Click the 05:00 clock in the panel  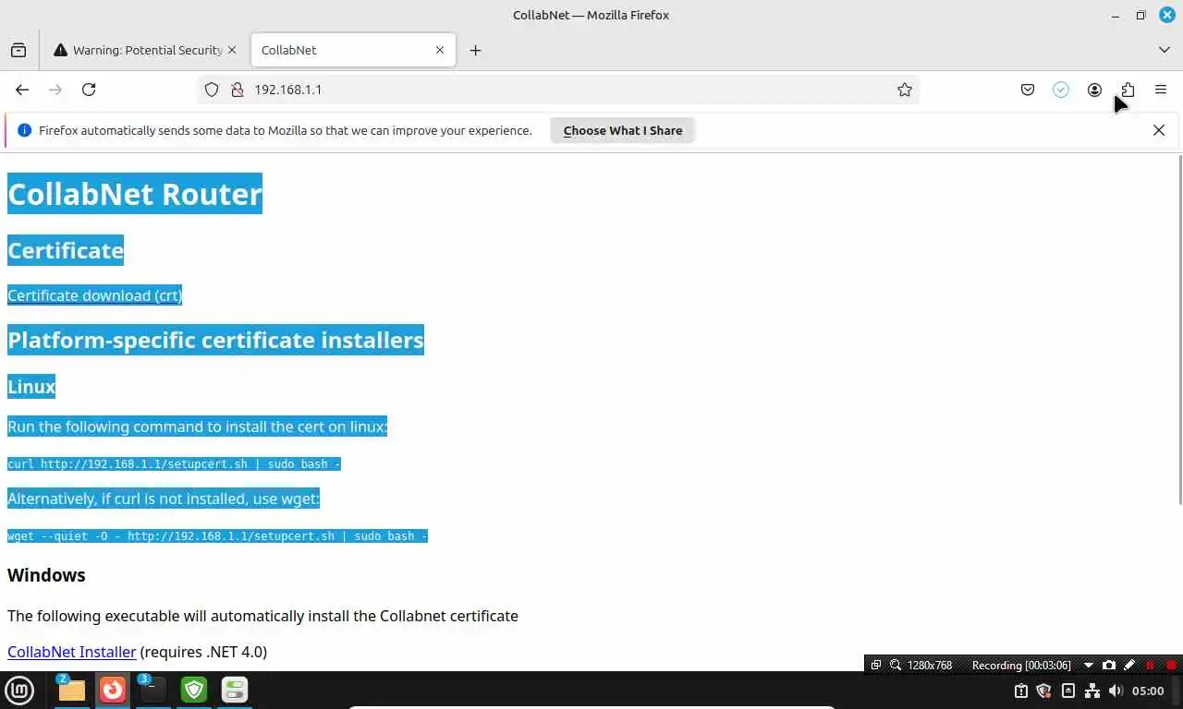1148,691
